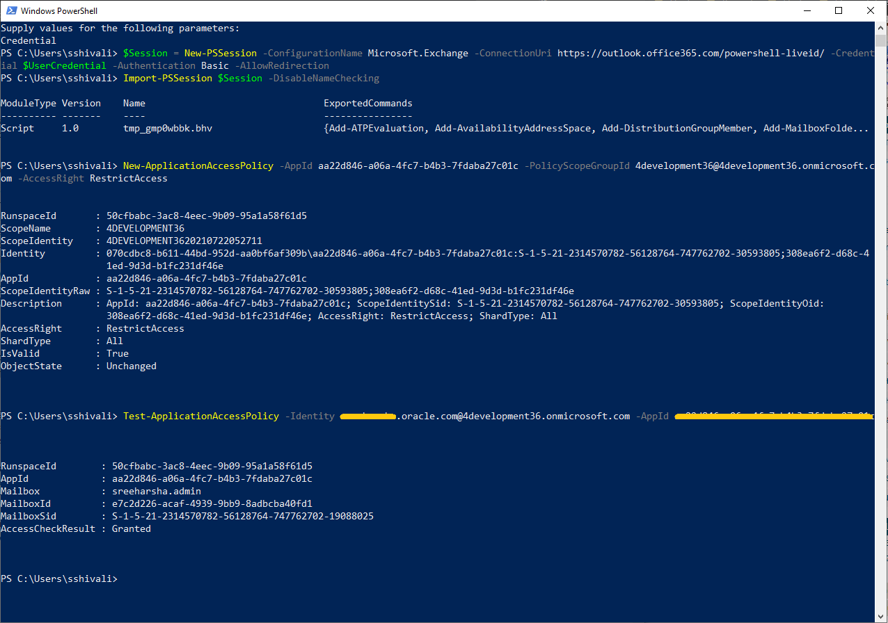The image size is (888, 623).
Task: Click the New-PSSession command text
Action: (221, 54)
